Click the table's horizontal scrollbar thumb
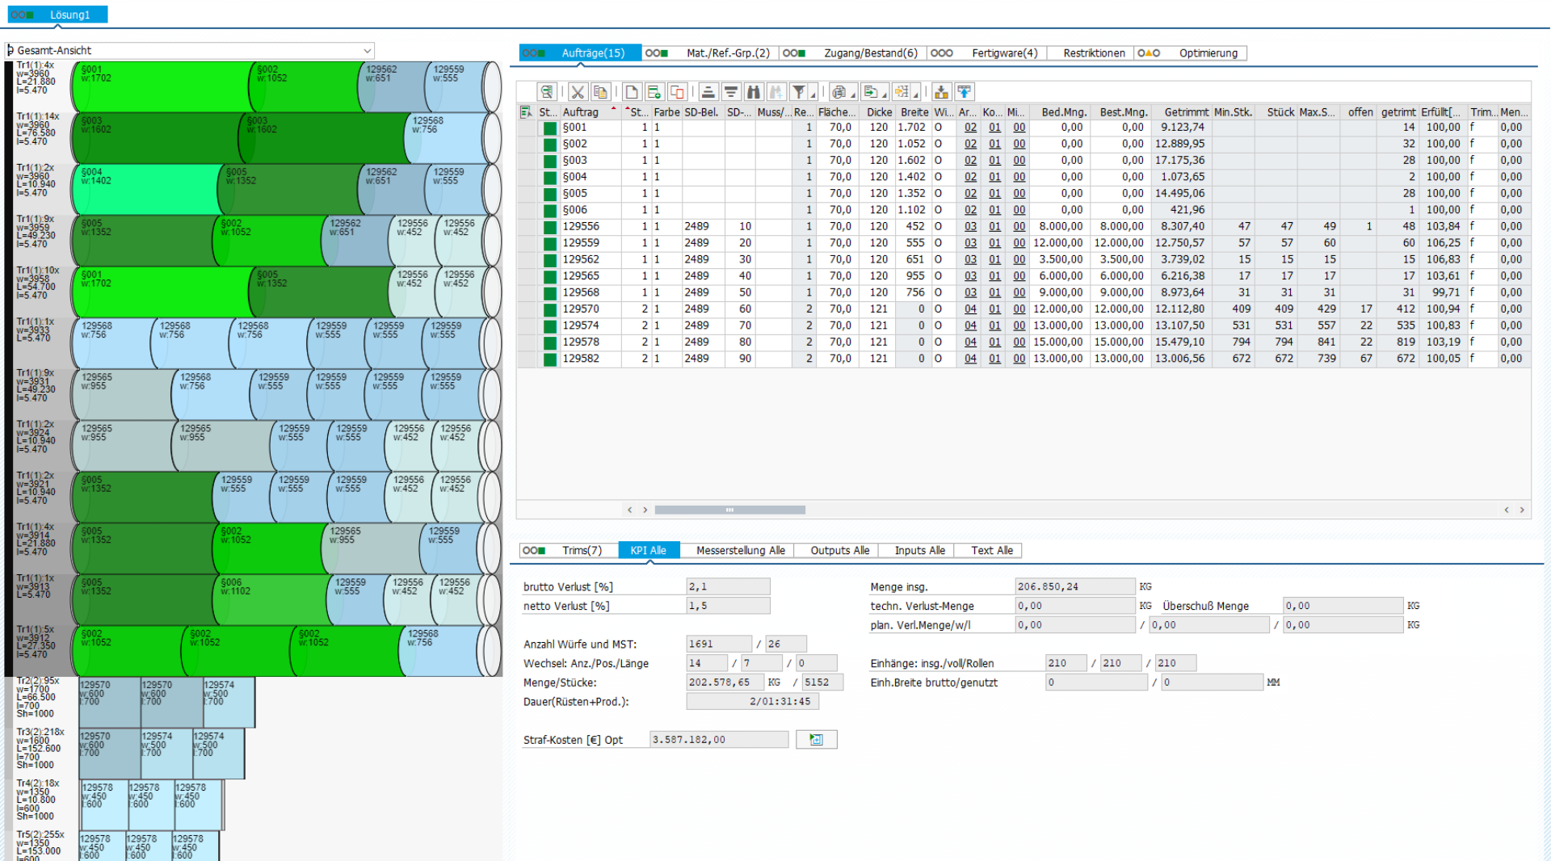 click(x=729, y=510)
